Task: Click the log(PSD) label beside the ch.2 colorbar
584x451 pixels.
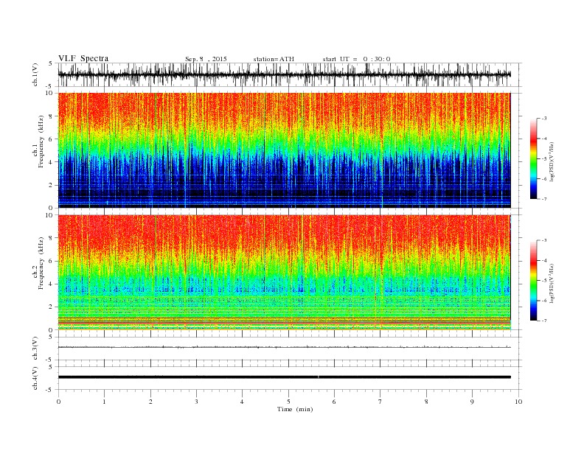Action: point(552,283)
